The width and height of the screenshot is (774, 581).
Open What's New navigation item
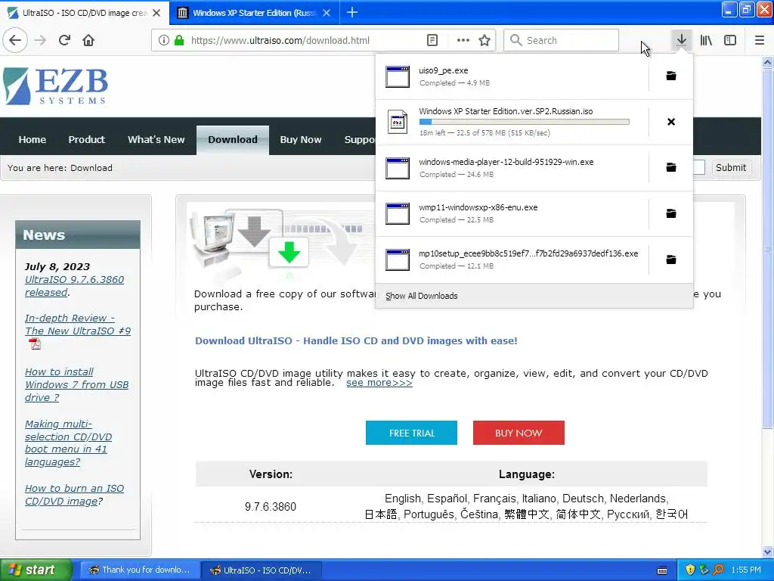[156, 140]
